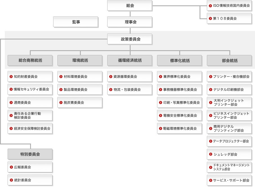Click red arrow icon beside シュレッダ部会

tap(210, 154)
